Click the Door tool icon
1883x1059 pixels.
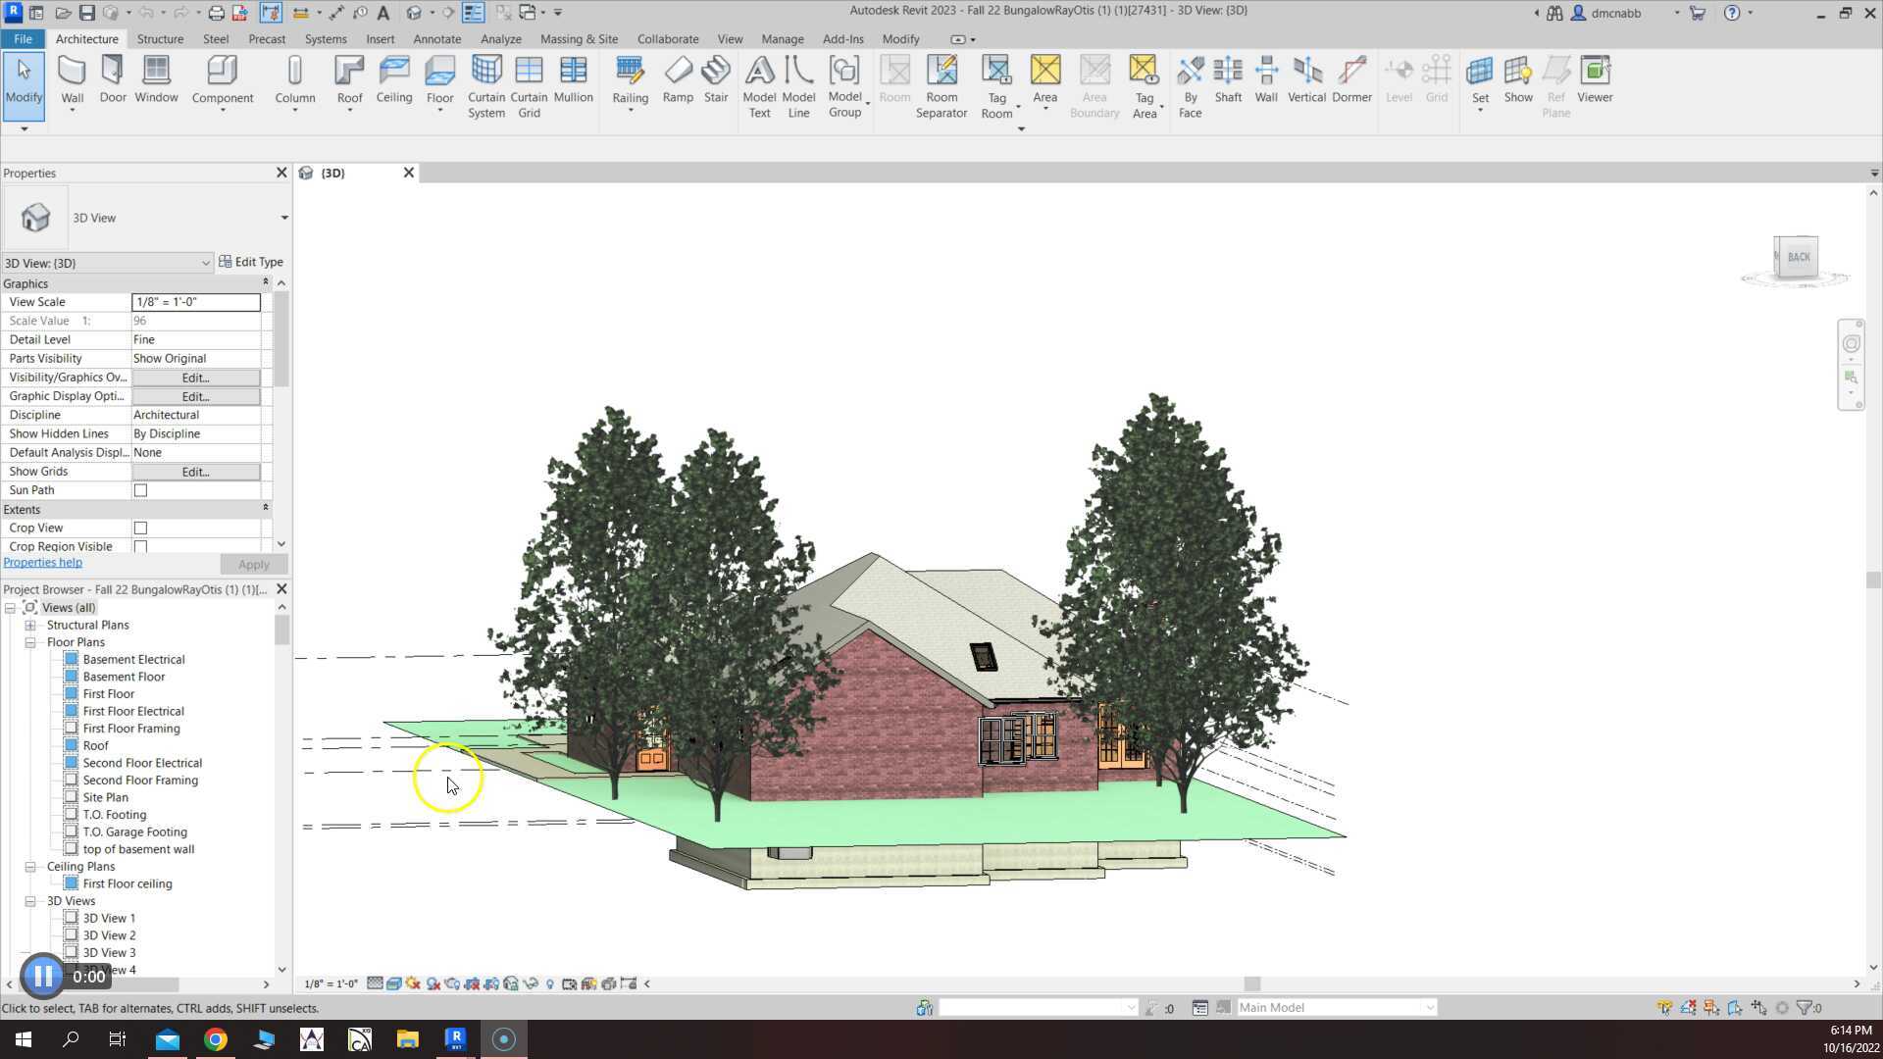113,78
